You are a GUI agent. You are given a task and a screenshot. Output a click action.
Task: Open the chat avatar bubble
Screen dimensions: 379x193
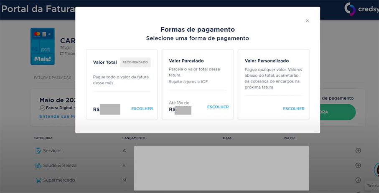point(376,170)
